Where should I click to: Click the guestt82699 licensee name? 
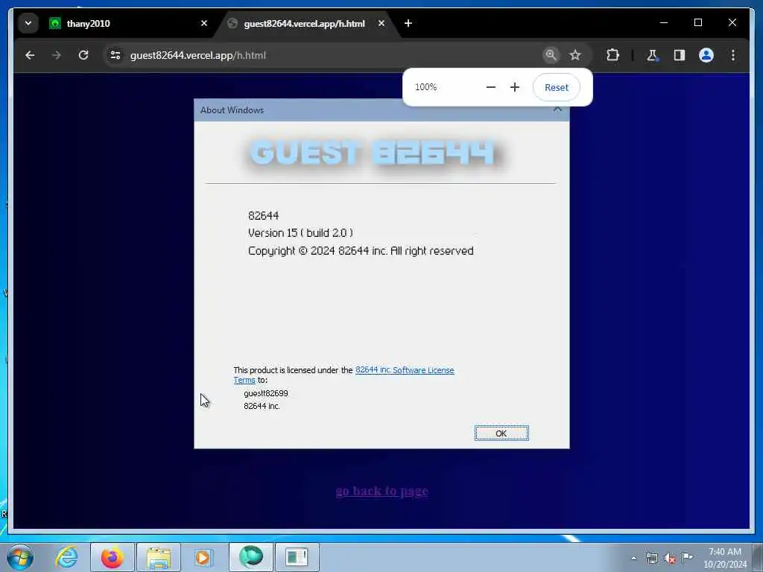(x=266, y=393)
